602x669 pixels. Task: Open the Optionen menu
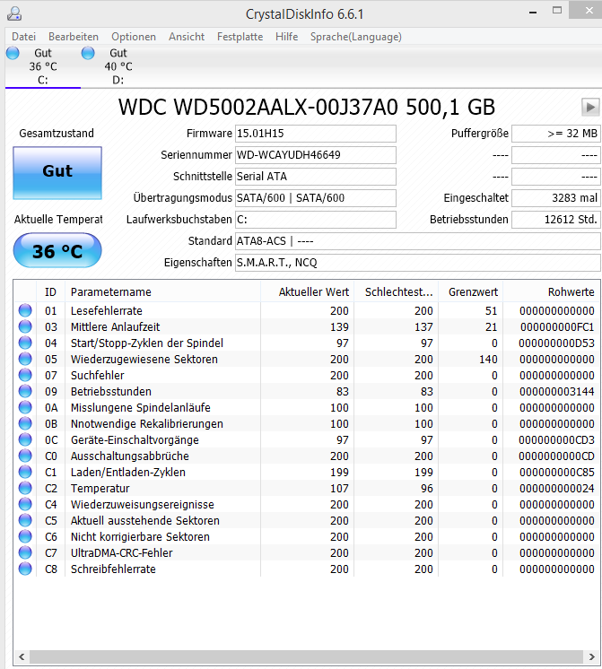tap(134, 37)
